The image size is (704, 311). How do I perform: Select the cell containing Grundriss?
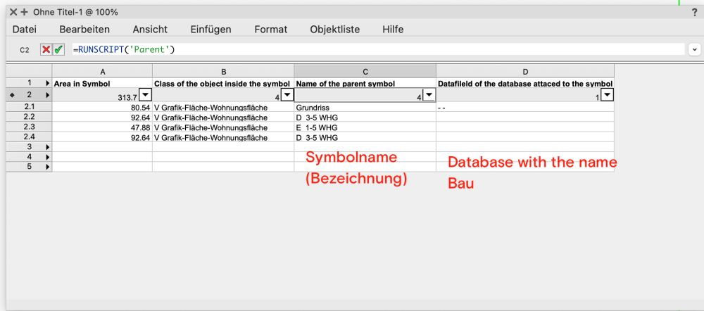365,108
